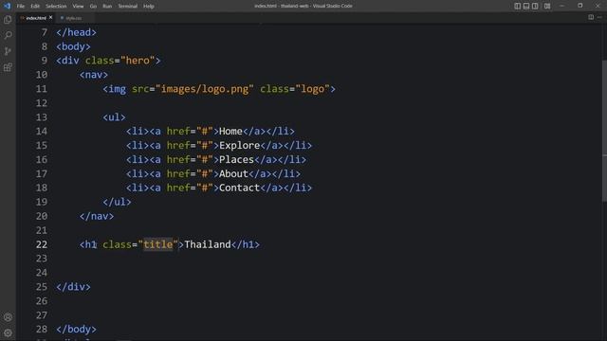Open editor More Actions ellipsis

pos(599,17)
